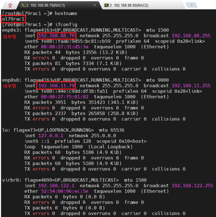Click the netmask 255.0.0.0
This screenshot has height=217, width=216.
pyautogui.click(x=103, y=136)
